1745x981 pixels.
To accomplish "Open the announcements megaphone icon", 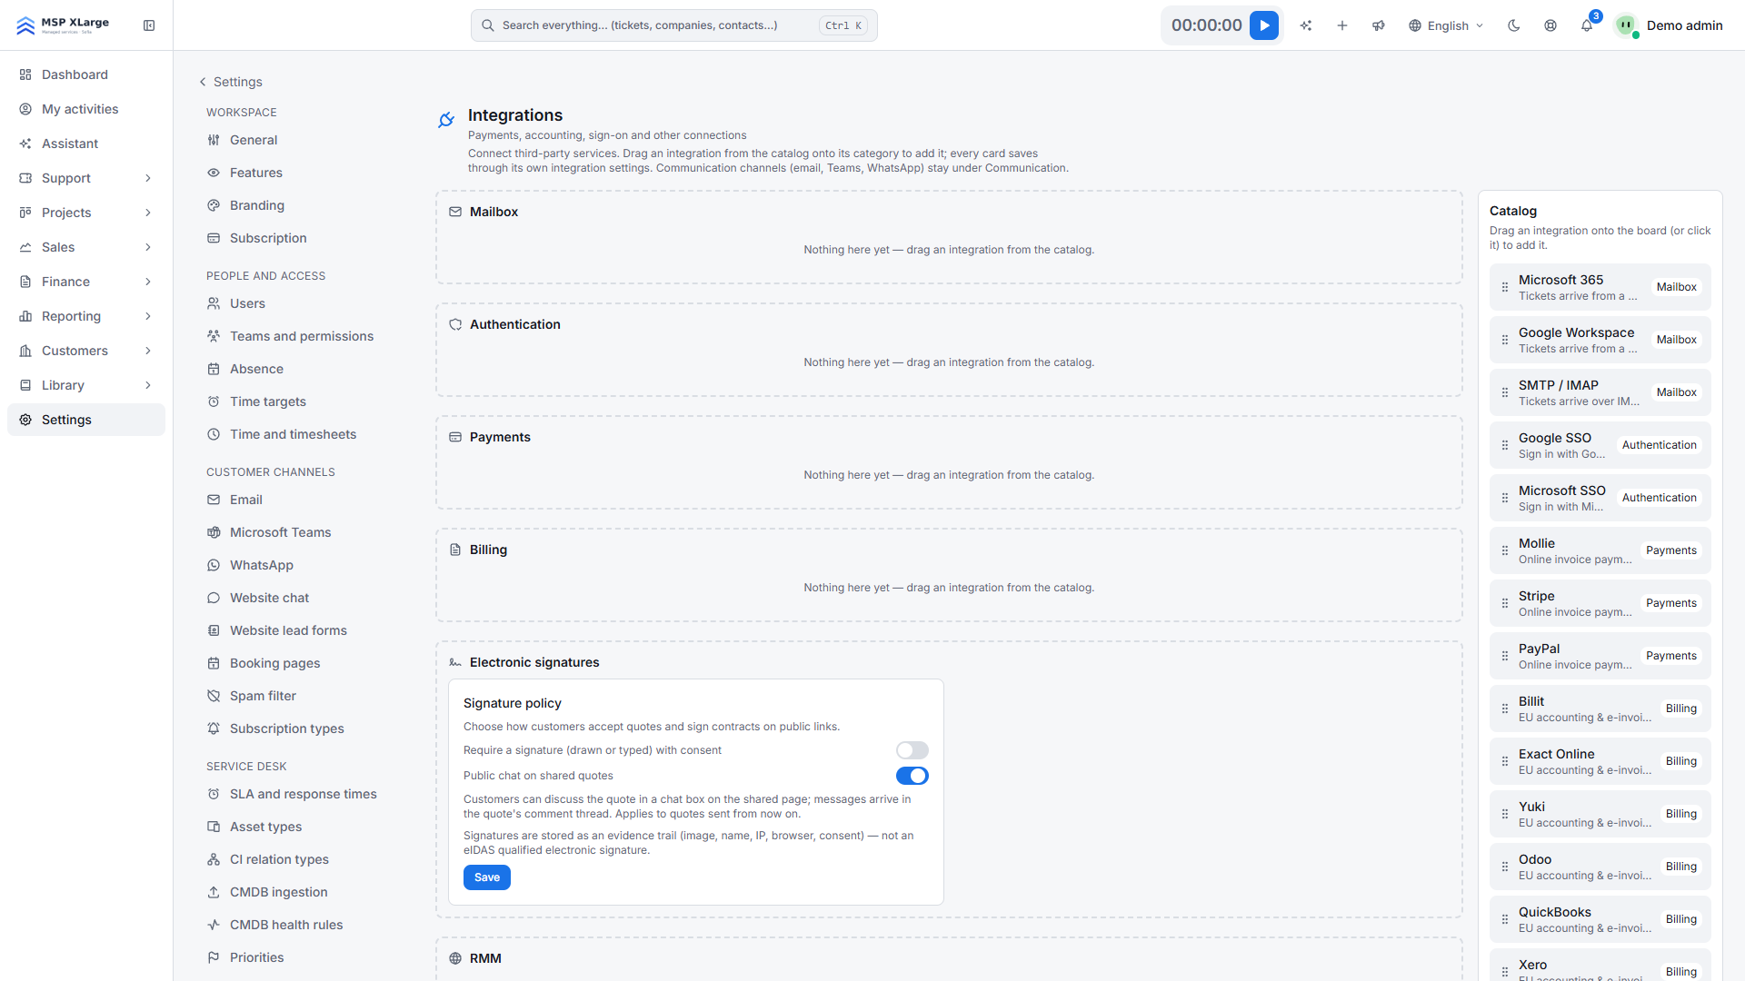I will pyautogui.click(x=1379, y=25).
